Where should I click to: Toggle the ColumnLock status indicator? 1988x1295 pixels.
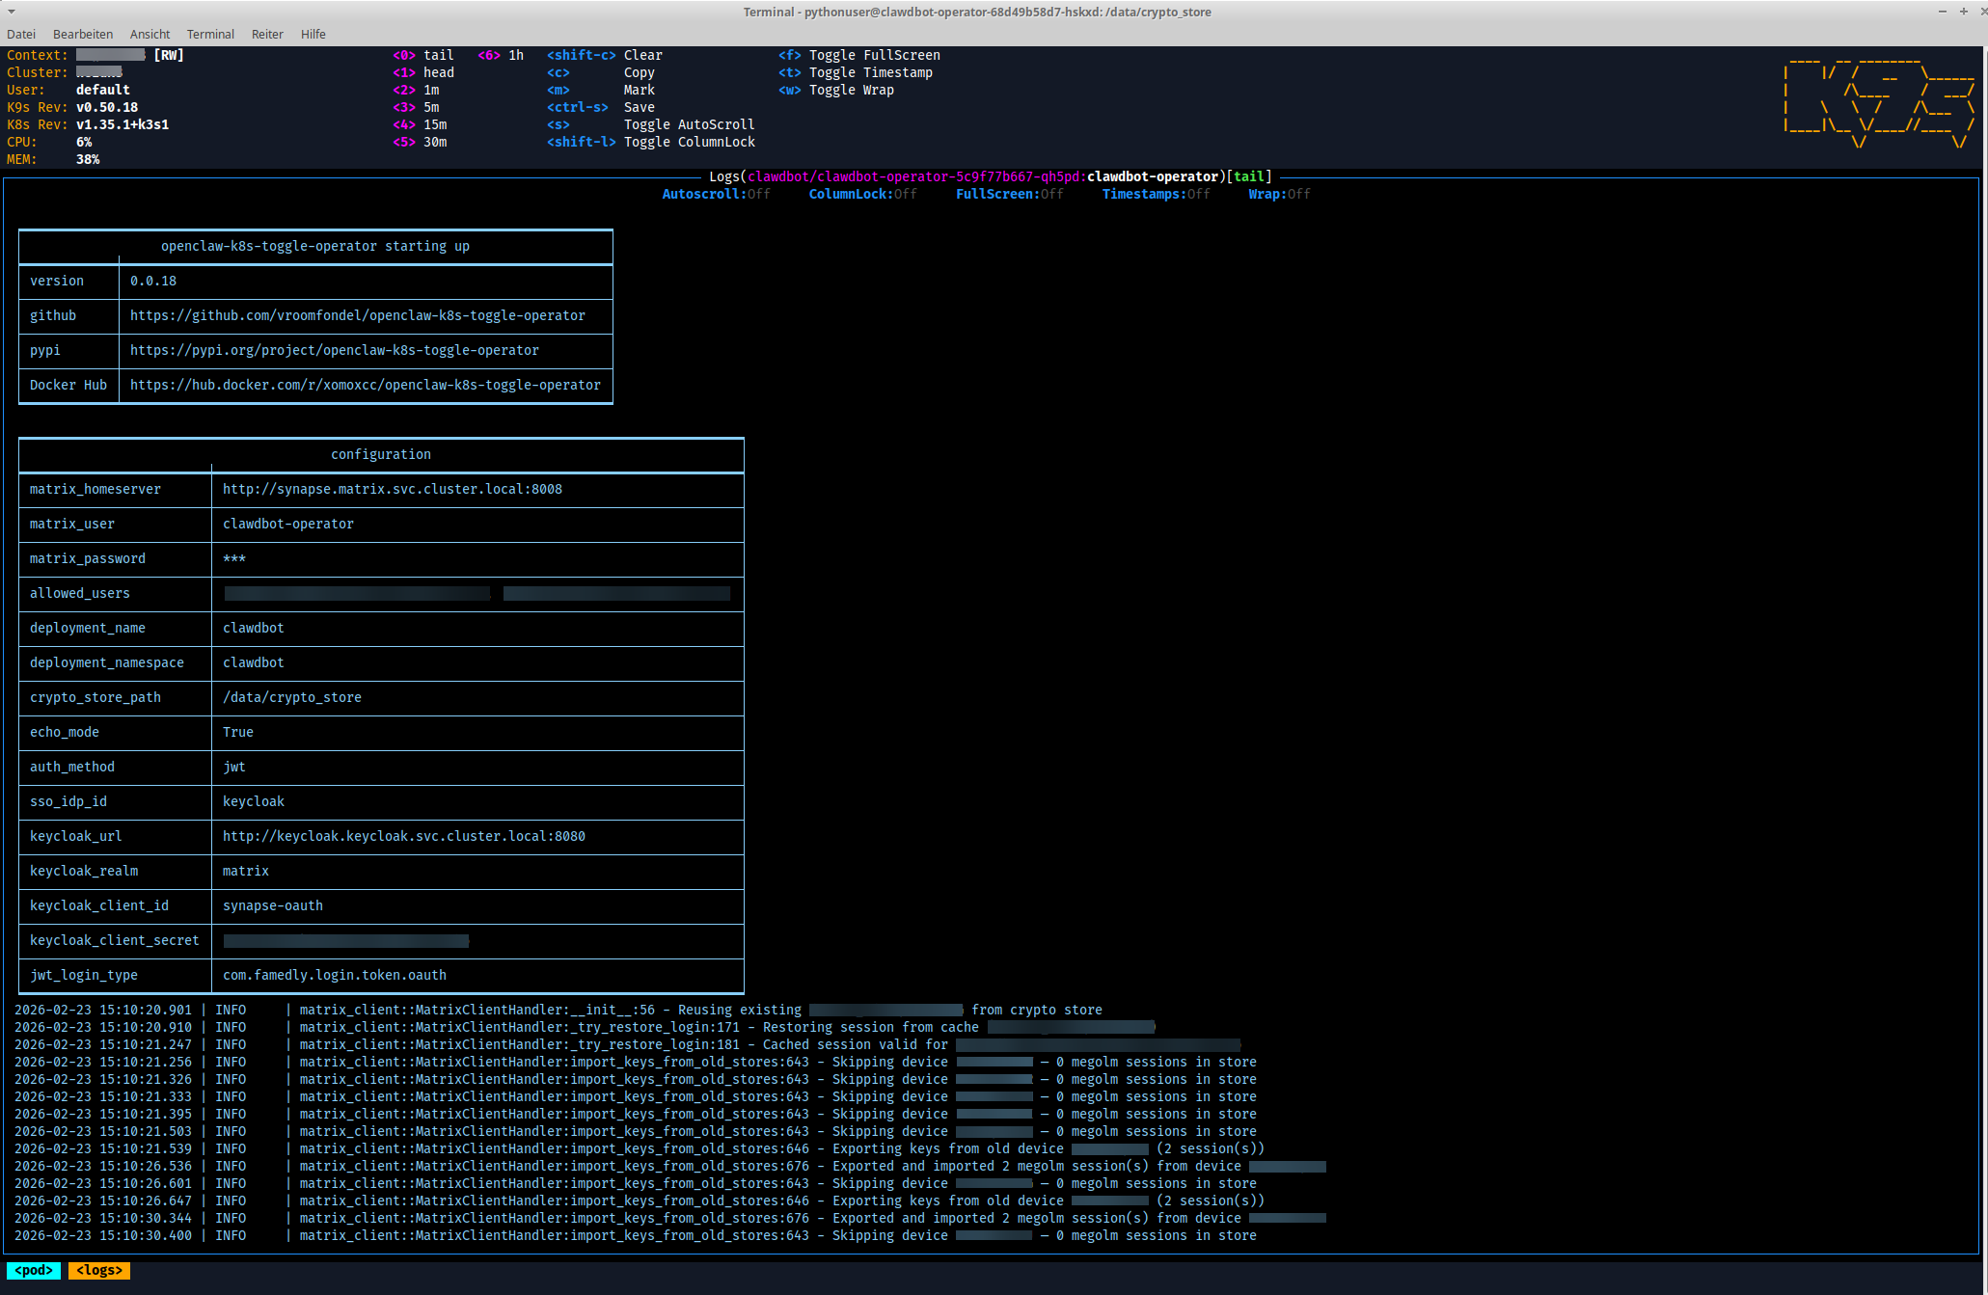862,194
